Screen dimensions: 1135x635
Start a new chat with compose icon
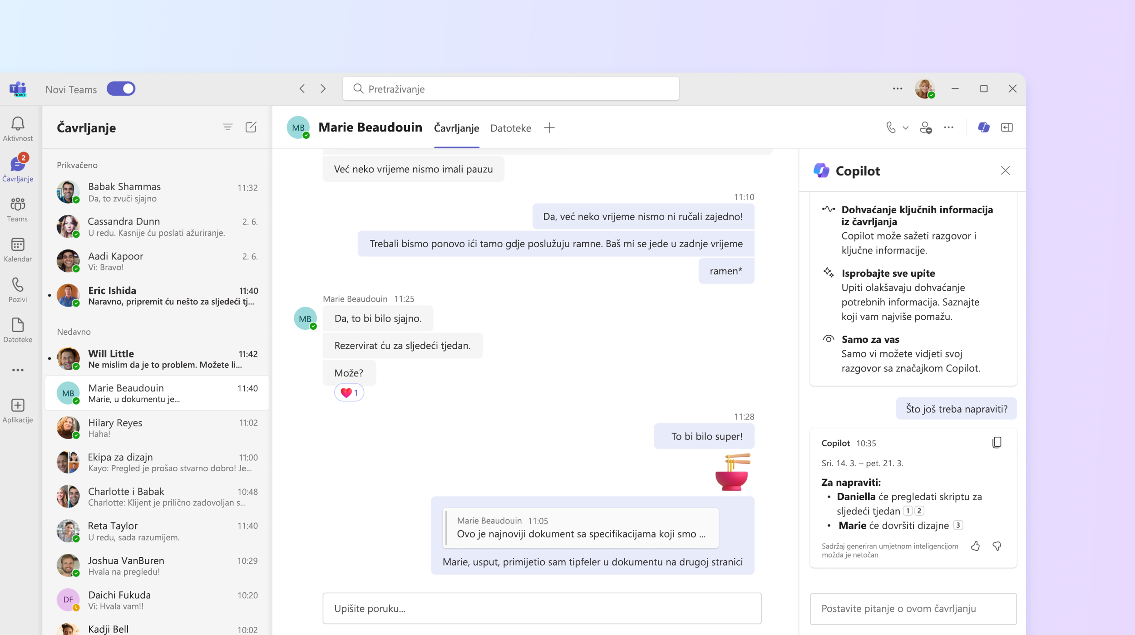(251, 127)
